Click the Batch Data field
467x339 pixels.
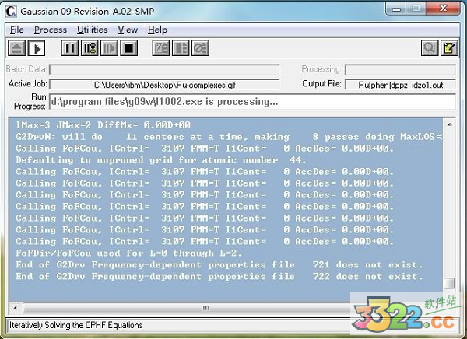(x=164, y=70)
